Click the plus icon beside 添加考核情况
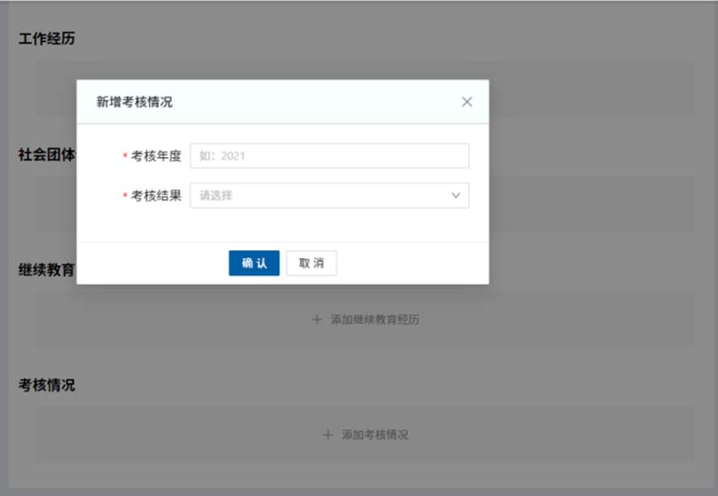Viewport: 718px width, 496px height. 328,435
